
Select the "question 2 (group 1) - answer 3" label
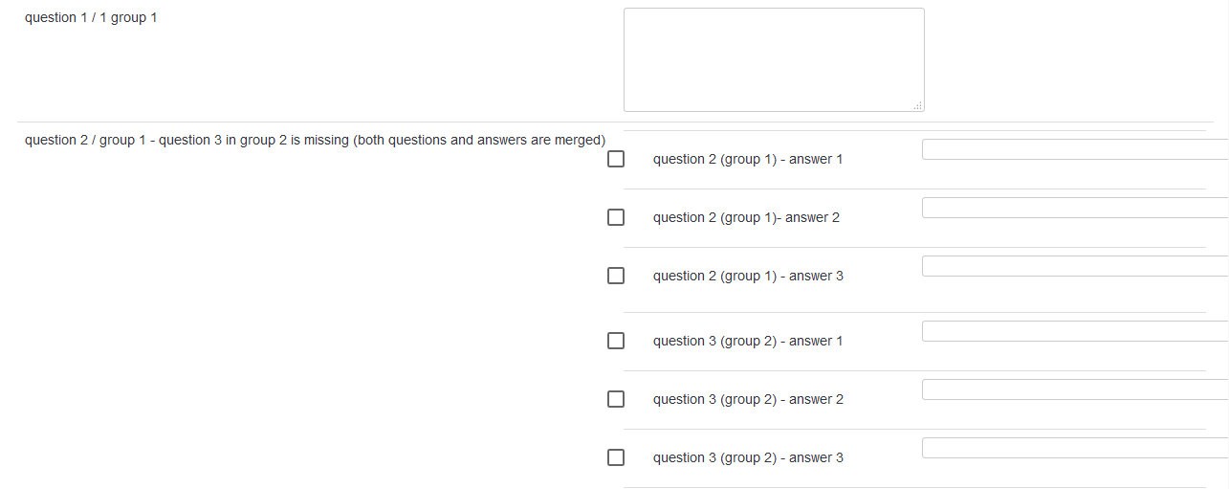tap(748, 277)
